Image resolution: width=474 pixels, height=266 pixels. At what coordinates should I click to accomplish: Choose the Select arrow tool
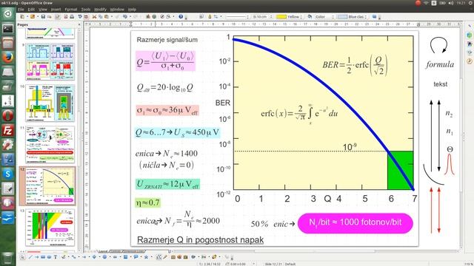tap(22, 257)
